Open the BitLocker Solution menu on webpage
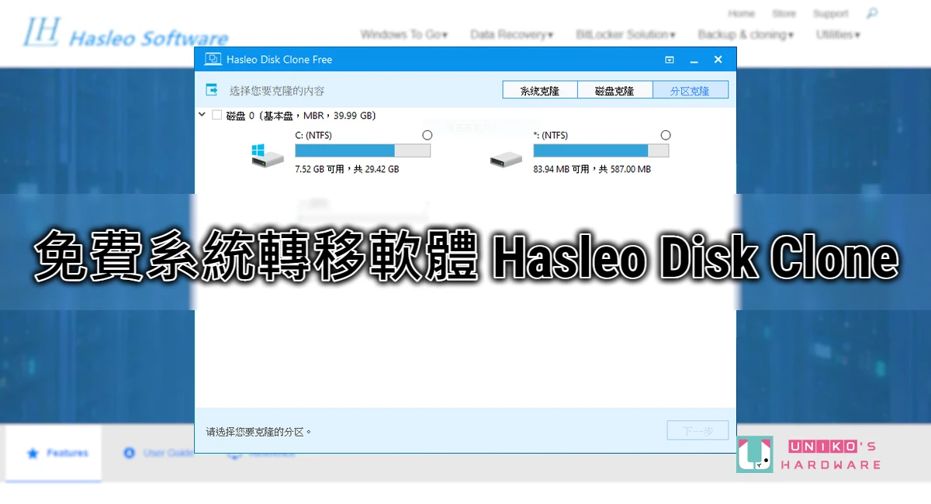 click(x=625, y=35)
